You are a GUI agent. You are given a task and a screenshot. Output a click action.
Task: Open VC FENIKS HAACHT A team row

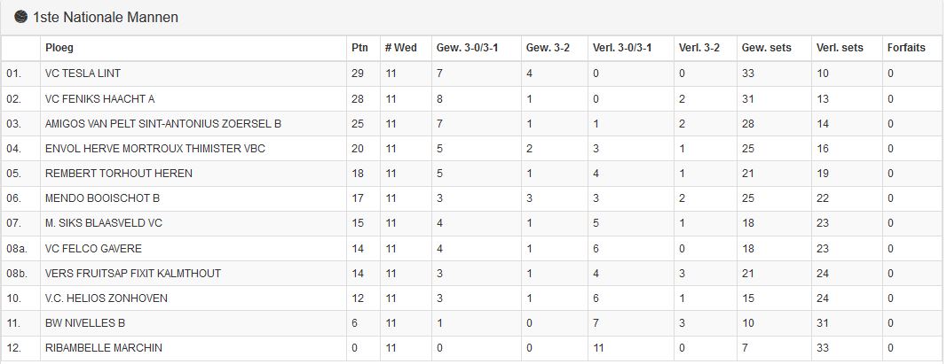pyautogui.click(x=473, y=99)
